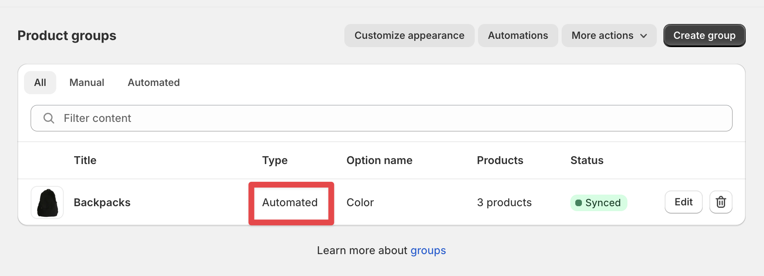
Task: Switch to the Automated tab
Action: pos(154,83)
